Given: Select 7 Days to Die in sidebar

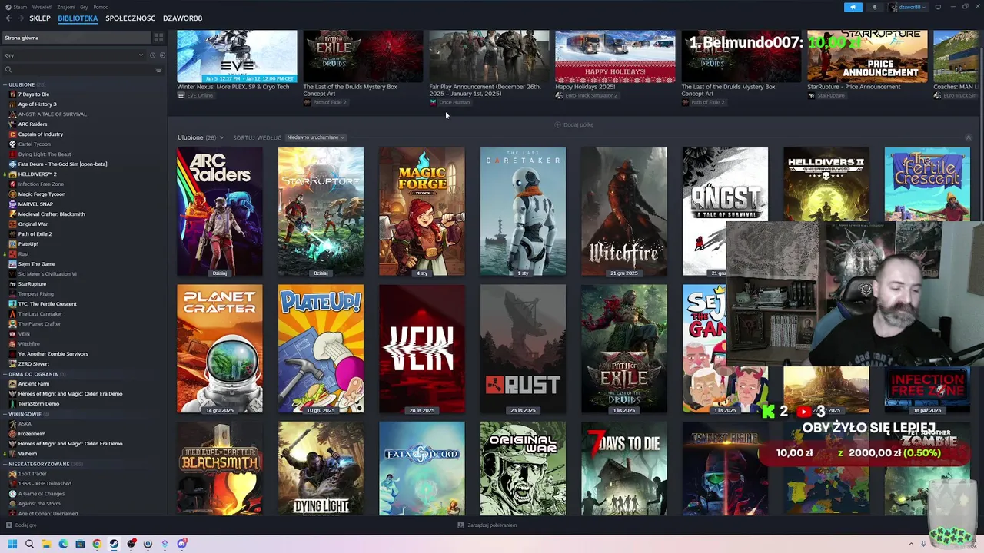Looking at the screenshot, I should (x=33, y=94).
